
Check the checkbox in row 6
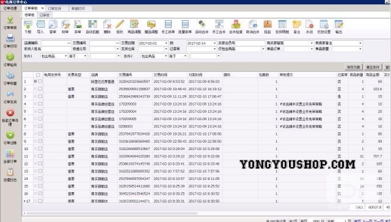(x=40, y=119)
